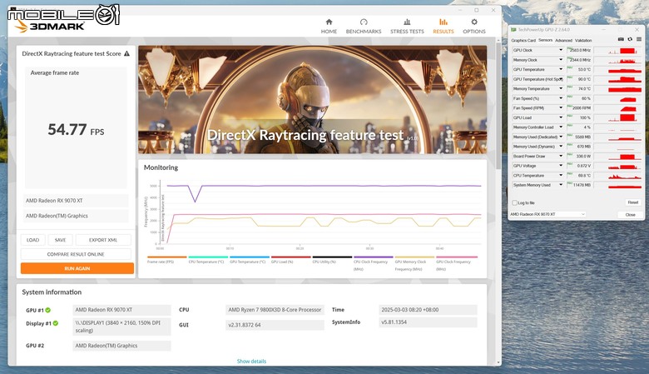Click the score warning triangle icon
This screenshot has height=374, width=649.
(126, 53)
